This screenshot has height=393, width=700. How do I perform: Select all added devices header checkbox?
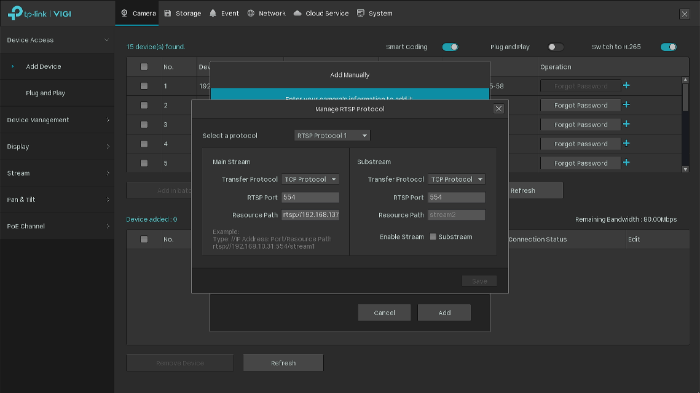tap(144, 239)
